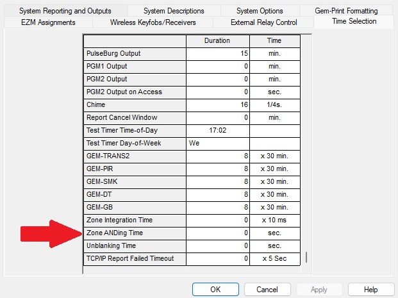The image size is (398, 298).
Task: Switch to System Reporting and Outputs tab
Action: click(x=65, y=11)
